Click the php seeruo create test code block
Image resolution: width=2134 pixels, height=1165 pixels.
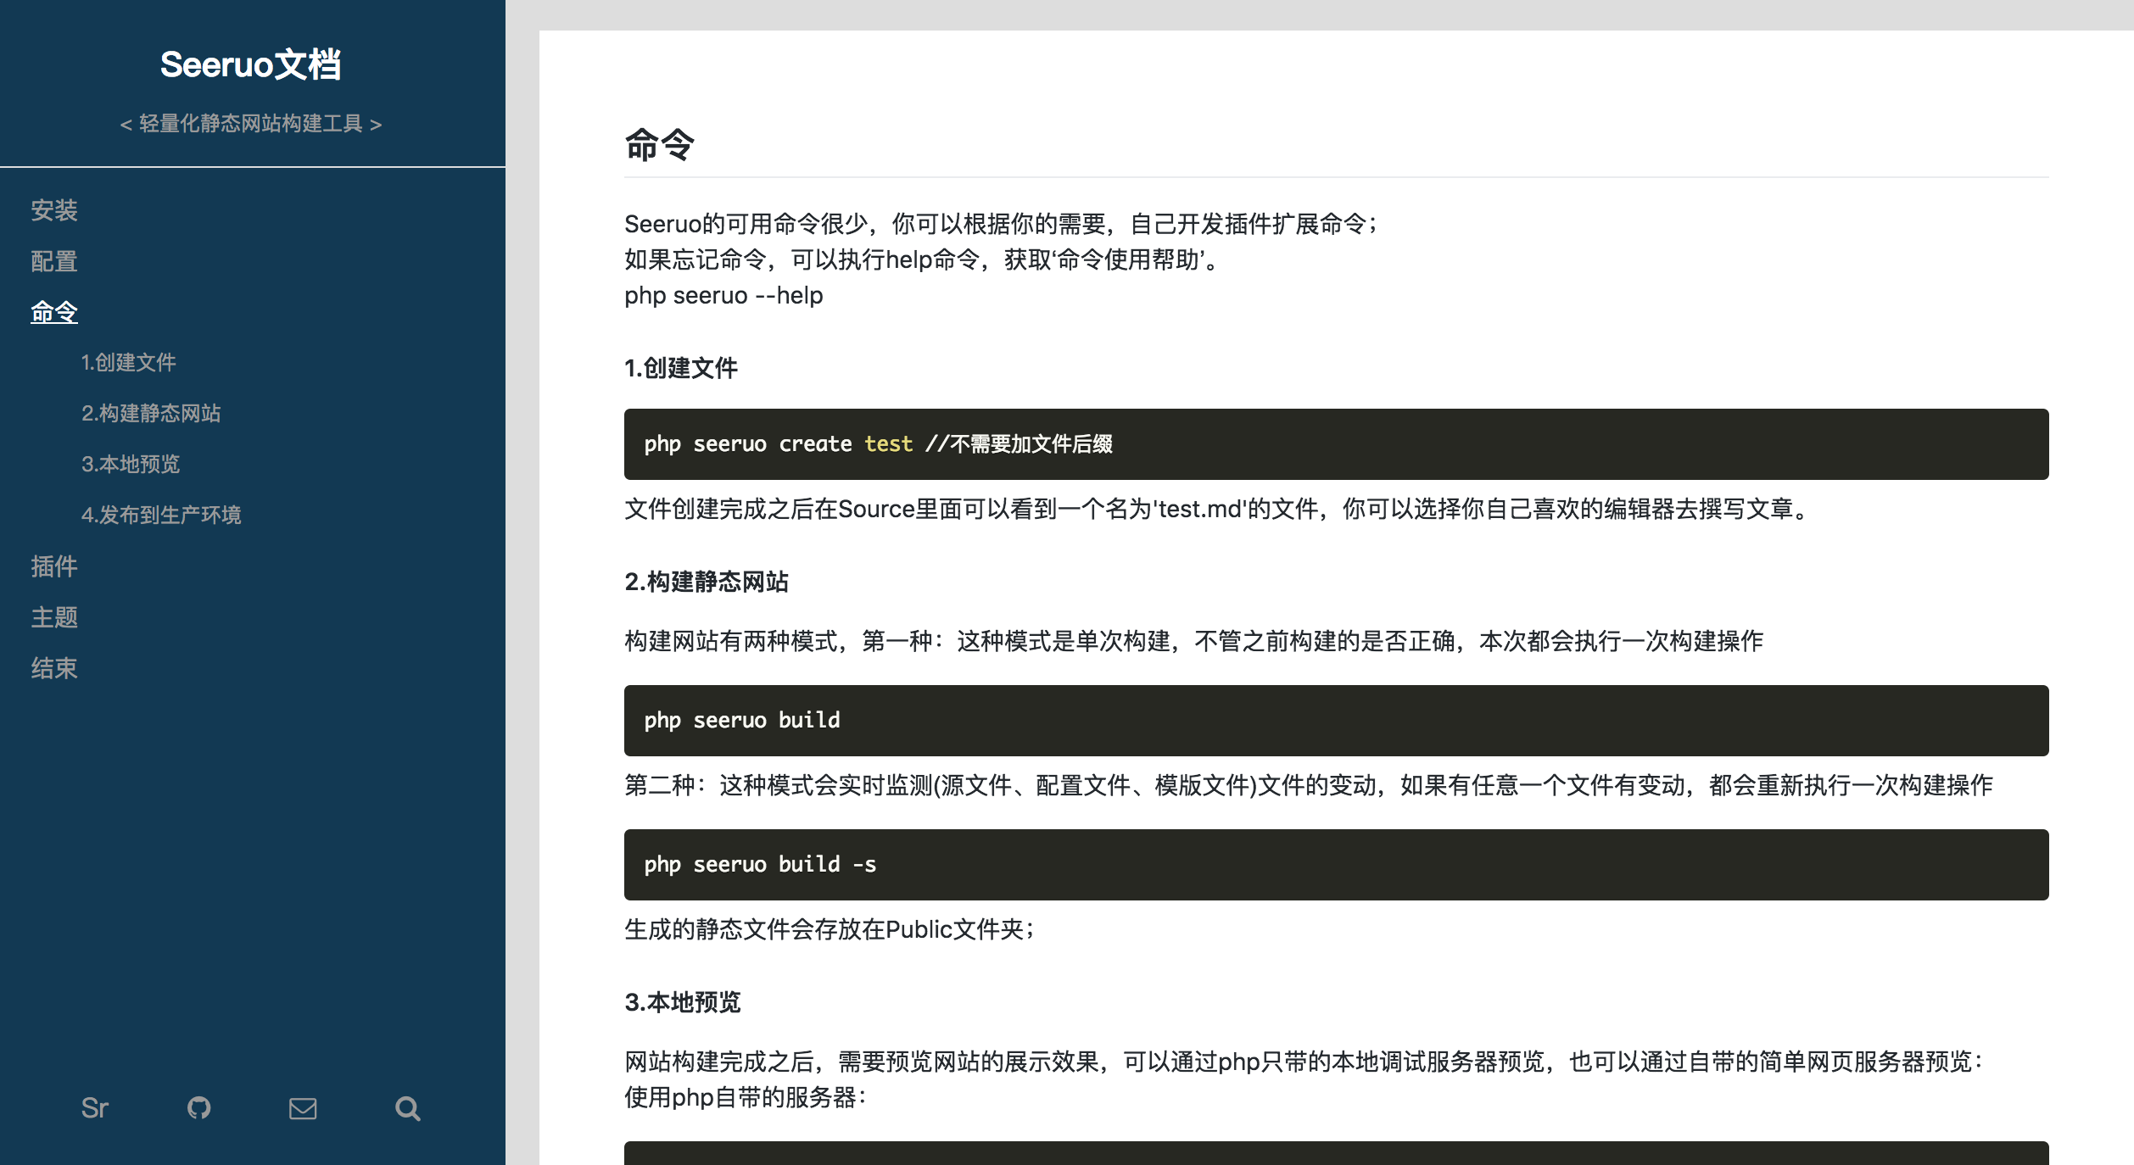pos(1336,444)
